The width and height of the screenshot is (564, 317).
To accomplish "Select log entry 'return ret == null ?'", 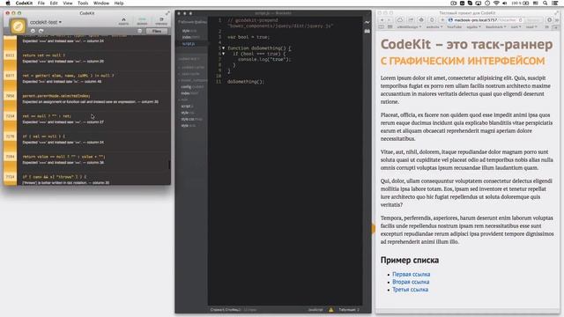I will (x=93, y=58).
